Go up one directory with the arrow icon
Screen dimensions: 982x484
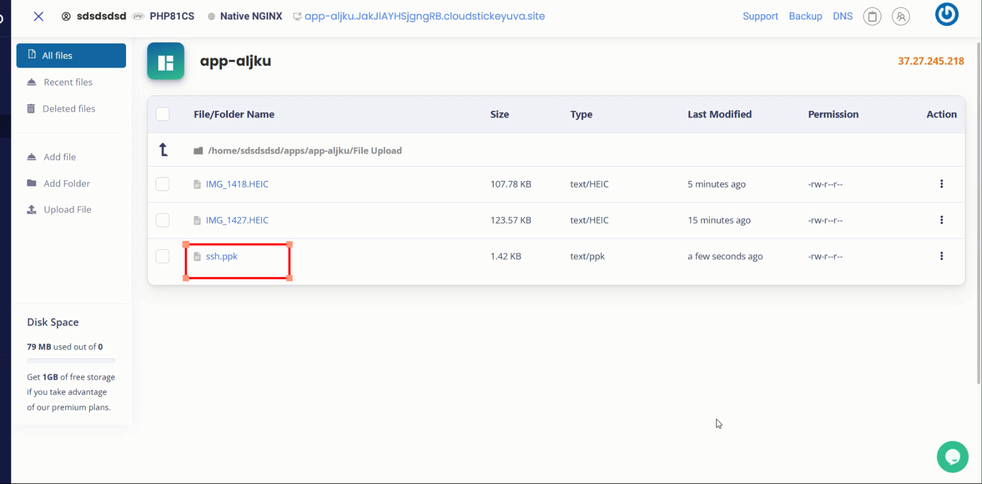163,150
